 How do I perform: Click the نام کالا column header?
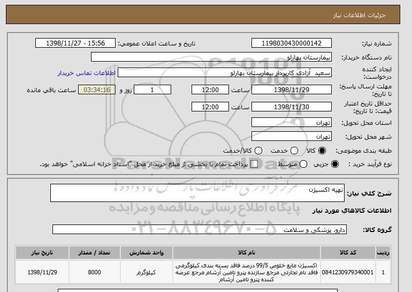point(247,252)
